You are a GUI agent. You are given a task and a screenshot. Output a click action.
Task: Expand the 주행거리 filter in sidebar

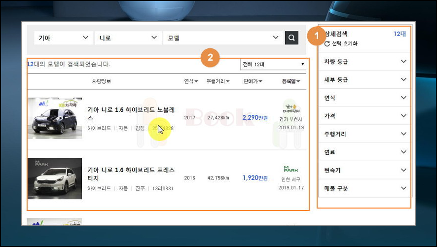coord(364,134)
